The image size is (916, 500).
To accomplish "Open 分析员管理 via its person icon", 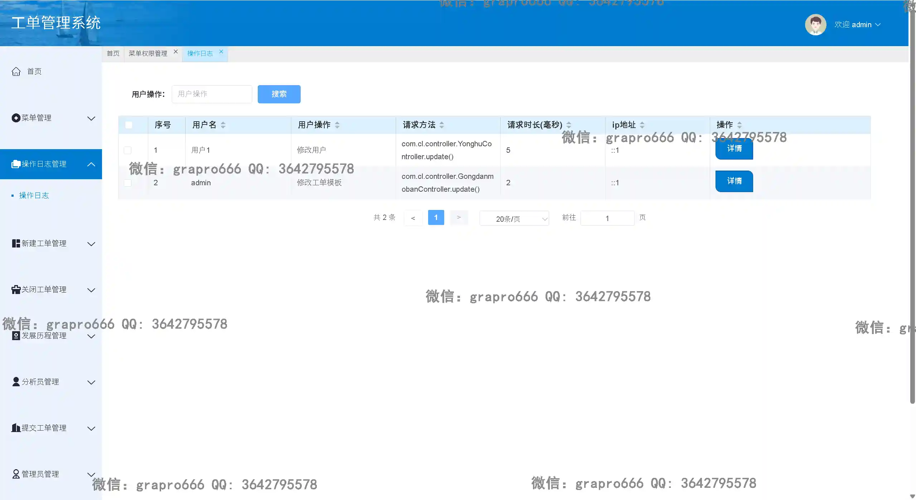I will (15, 382).
